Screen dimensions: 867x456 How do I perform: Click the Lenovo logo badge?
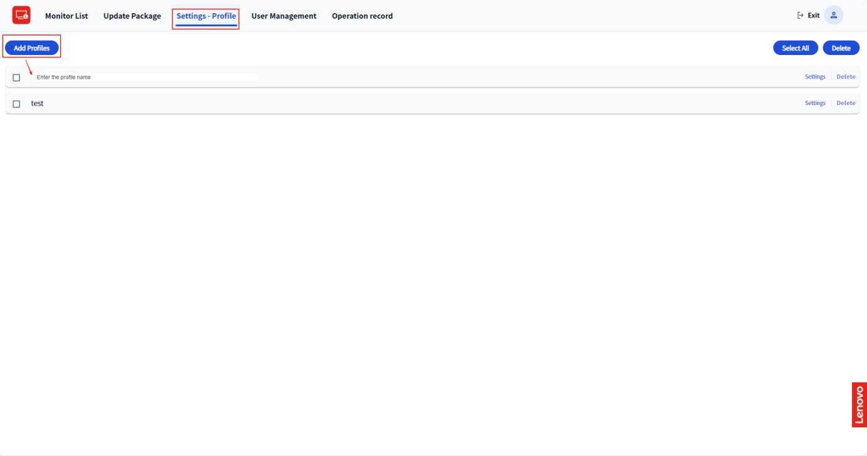click(x=859, y=404)
